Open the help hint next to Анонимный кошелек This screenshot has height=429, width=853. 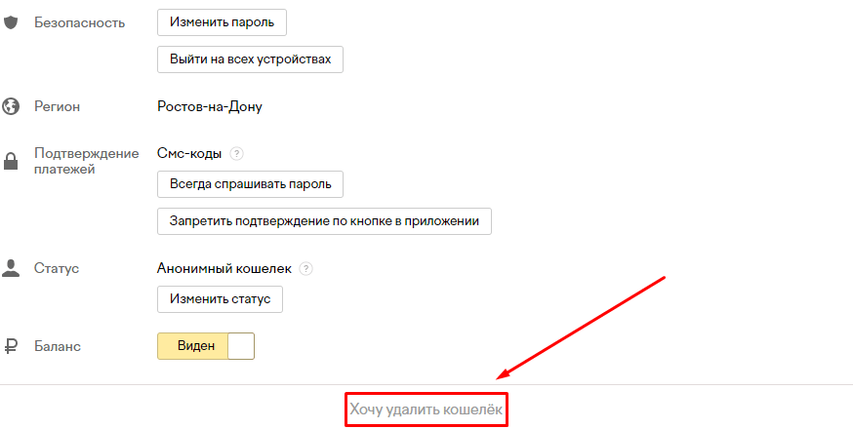point(306,268)
